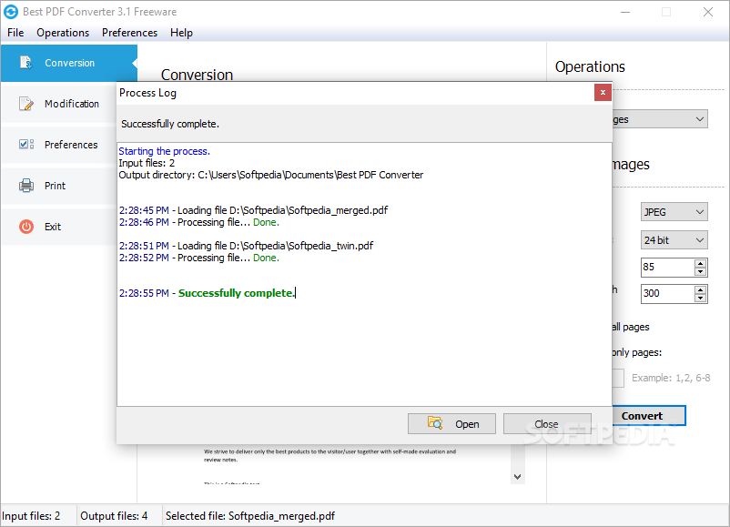Click 'Input files: 2' in status bar

(x=31, y=516)
